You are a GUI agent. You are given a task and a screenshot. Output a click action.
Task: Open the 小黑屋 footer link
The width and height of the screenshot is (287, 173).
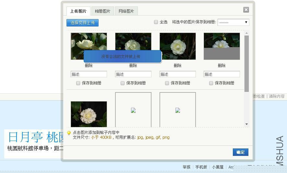(218, 167)
